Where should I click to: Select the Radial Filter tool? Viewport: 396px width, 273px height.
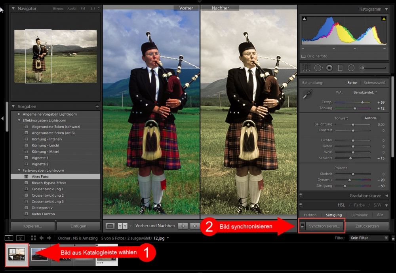(x=351, y=68)
